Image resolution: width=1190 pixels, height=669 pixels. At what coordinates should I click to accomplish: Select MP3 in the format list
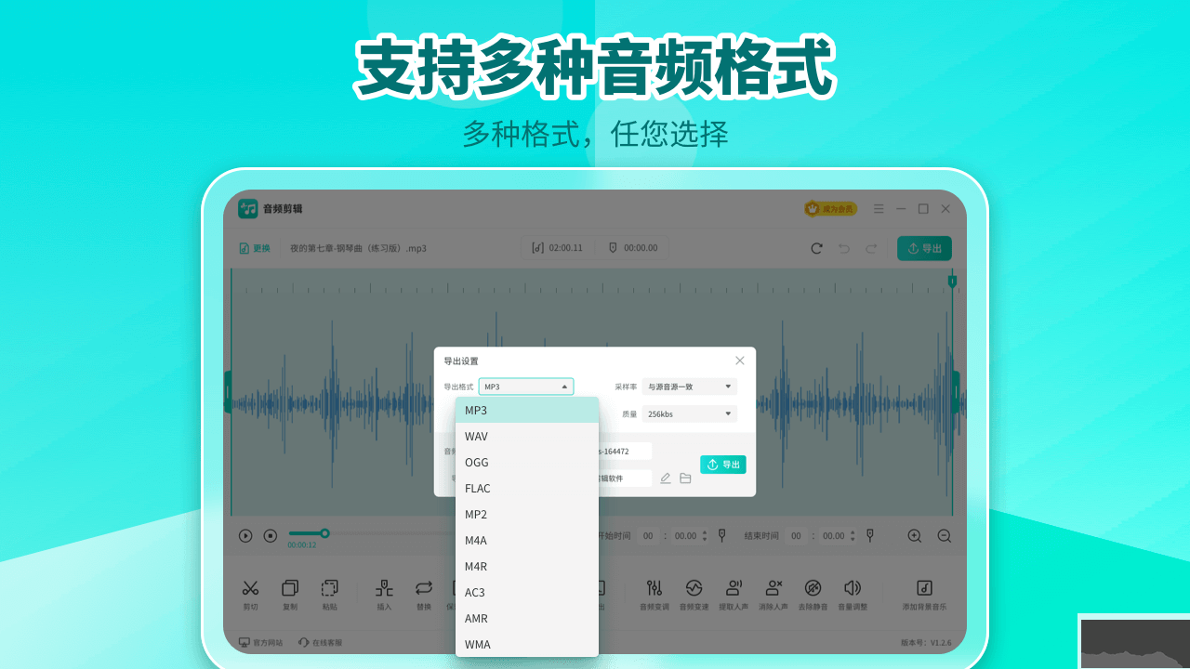tap(527, 410)
